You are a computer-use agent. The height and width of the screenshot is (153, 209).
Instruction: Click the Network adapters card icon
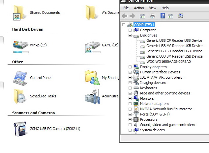[x=136, y=104]
